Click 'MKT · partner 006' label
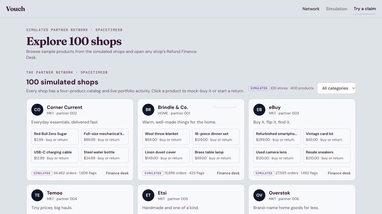This screenshot has height=214, width=382. 283,199
